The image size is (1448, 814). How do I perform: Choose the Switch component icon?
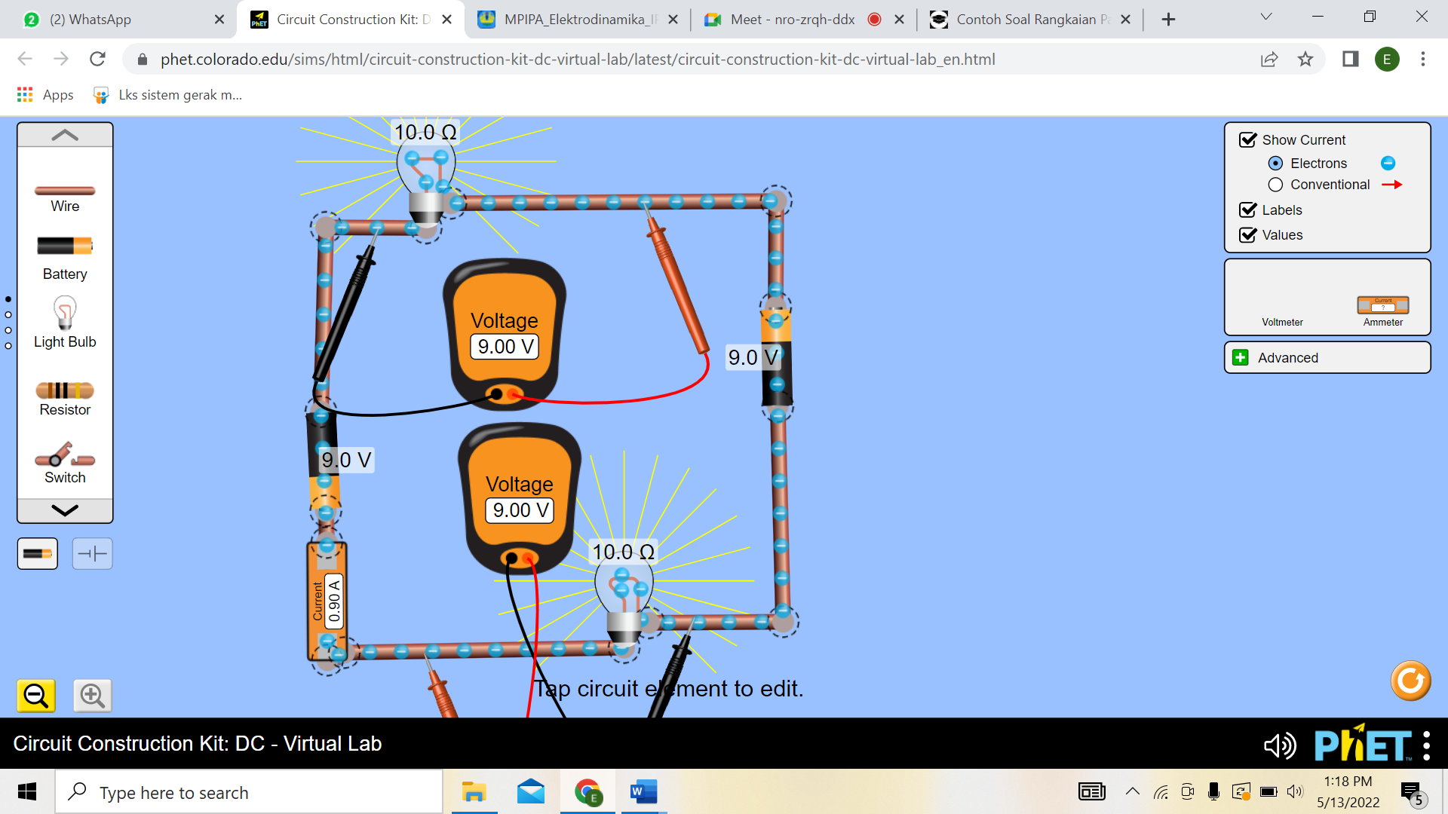[65, 457]
